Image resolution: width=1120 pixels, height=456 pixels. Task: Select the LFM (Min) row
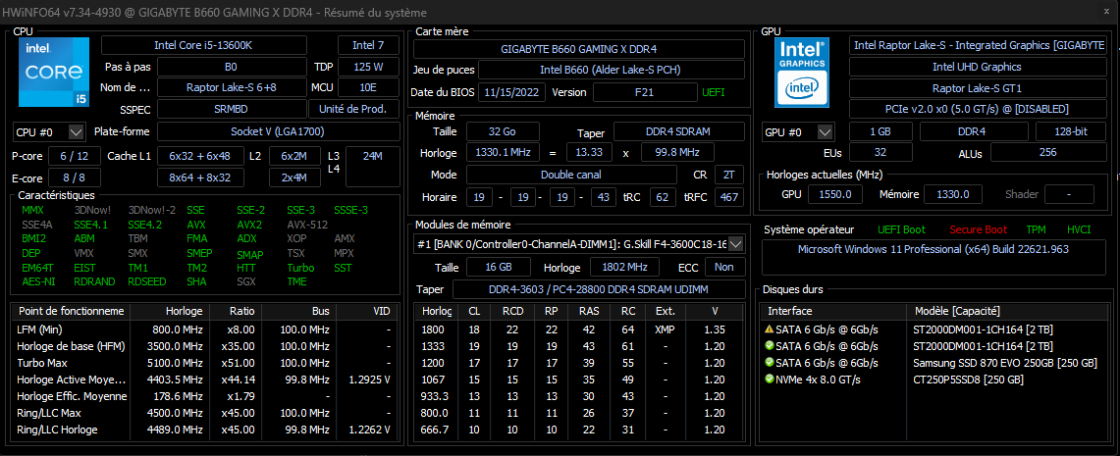pos(203,329)
